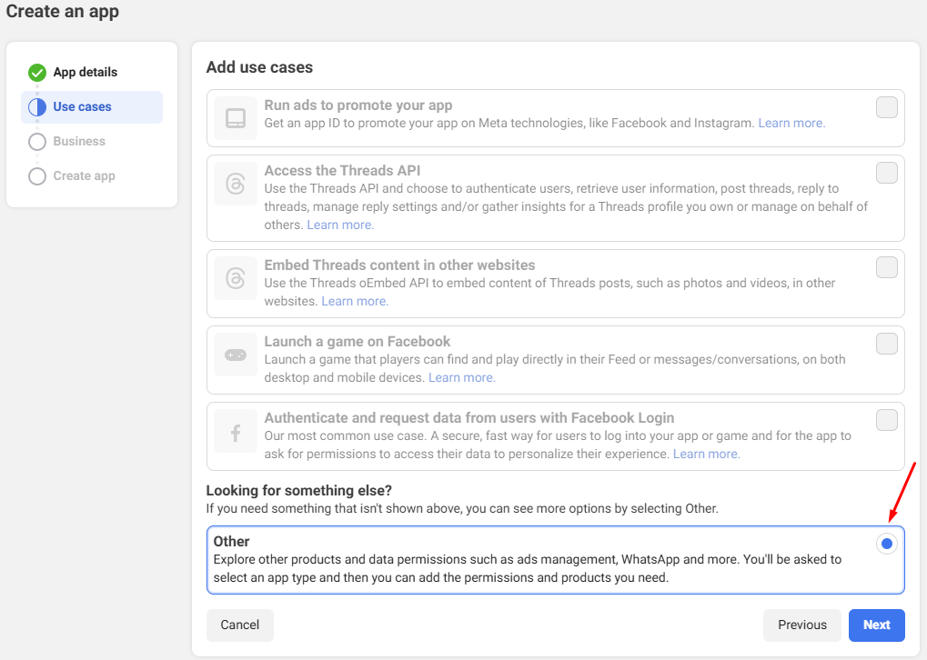927x660 pixels.
Task: Open Learn more link for Run ads
Action: click(x=791, y=123)
